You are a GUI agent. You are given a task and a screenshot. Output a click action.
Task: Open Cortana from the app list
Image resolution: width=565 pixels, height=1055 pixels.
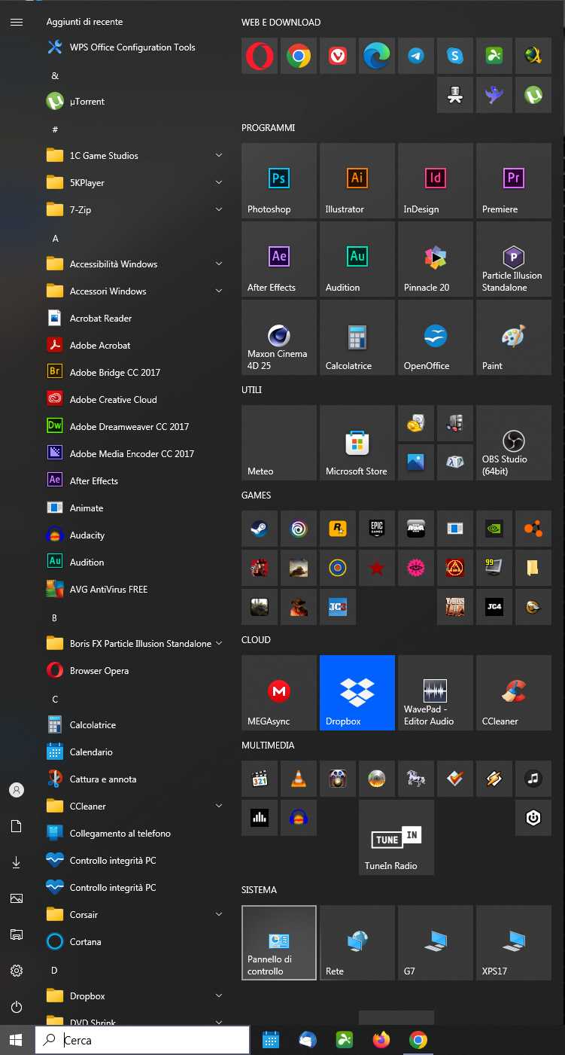(135, 942)
